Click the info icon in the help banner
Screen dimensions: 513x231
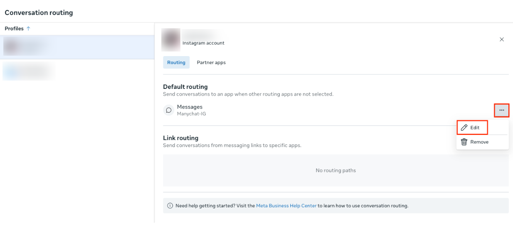point(170,206)
